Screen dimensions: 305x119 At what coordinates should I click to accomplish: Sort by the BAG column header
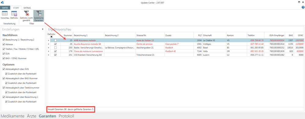[289, 35]
